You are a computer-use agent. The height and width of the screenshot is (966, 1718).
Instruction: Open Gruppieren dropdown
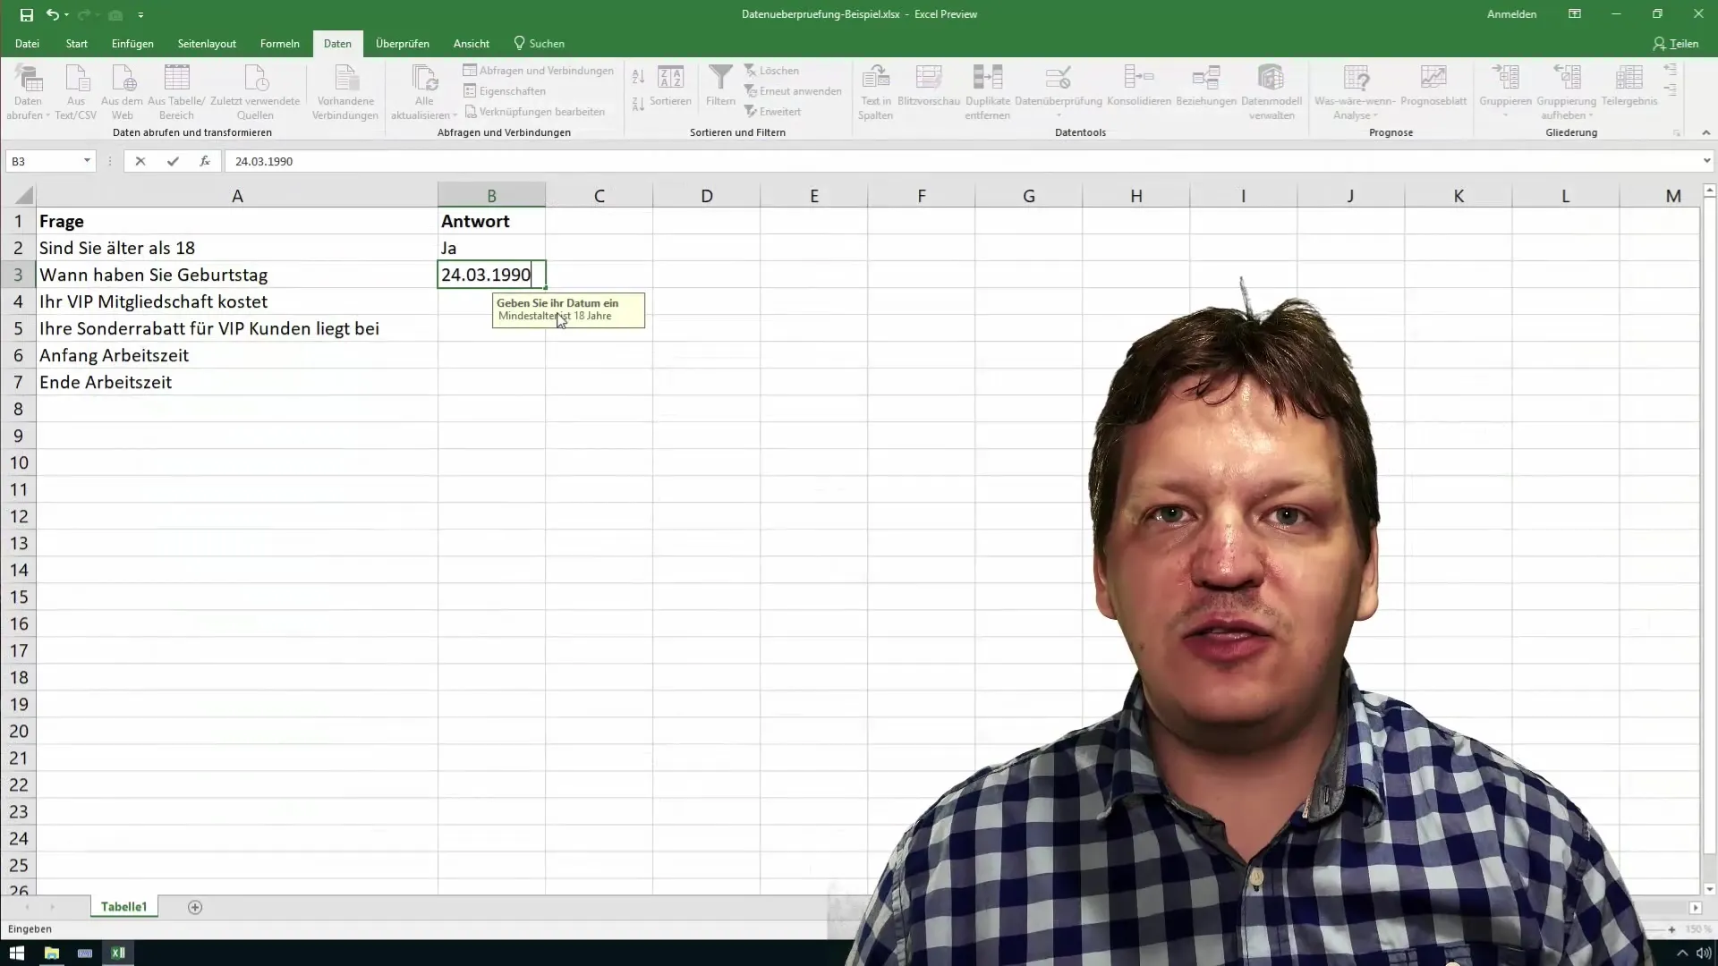coord(1505,93)
